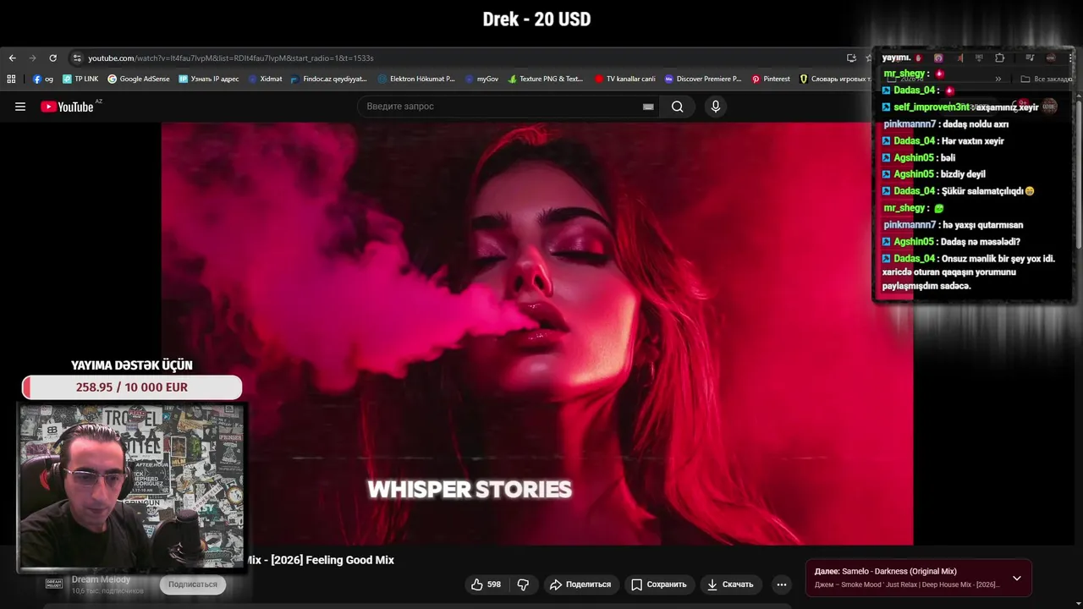The width and height of the screenshot is (1083, 609).
Task: Open the Chrome apps grid icon
Action: [11, 79]
